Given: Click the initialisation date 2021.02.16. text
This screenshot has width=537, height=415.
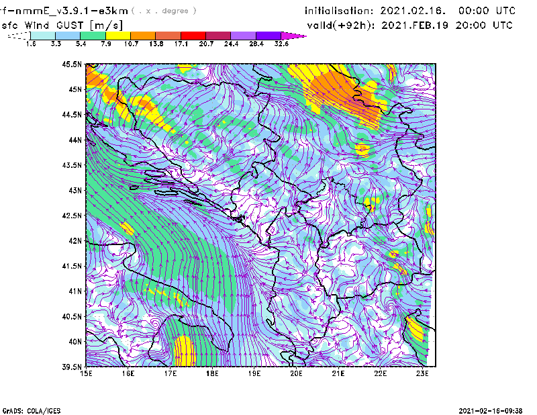Looking at the screenshot, I should (x=413, y=11).
